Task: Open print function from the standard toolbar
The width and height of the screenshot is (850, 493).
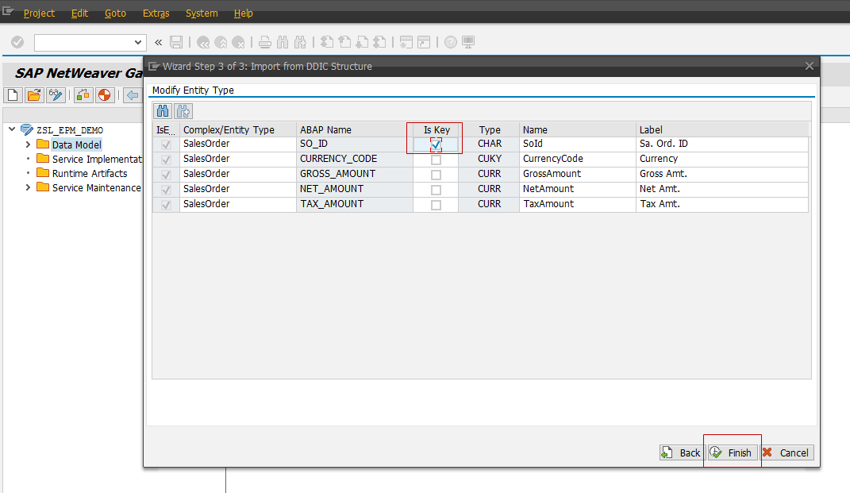Action: click(x=264, y=41)
